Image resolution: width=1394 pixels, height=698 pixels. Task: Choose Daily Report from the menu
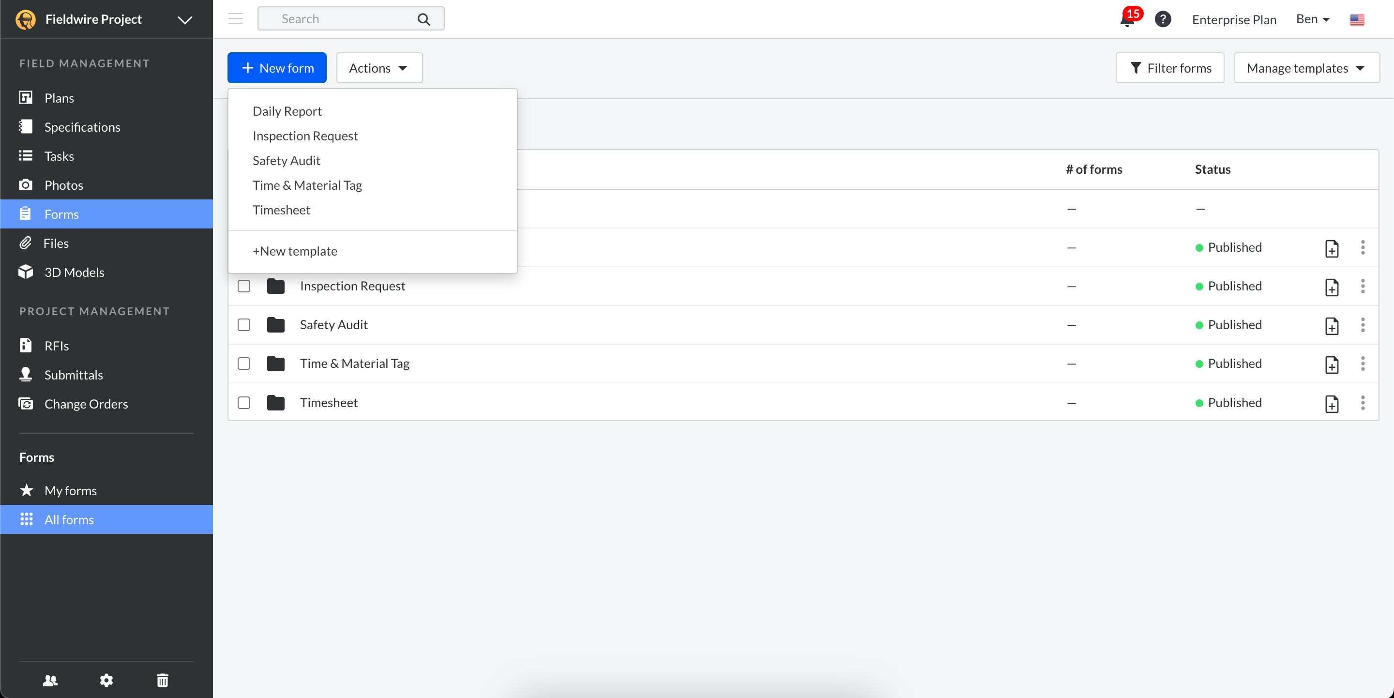click(287, 111)
